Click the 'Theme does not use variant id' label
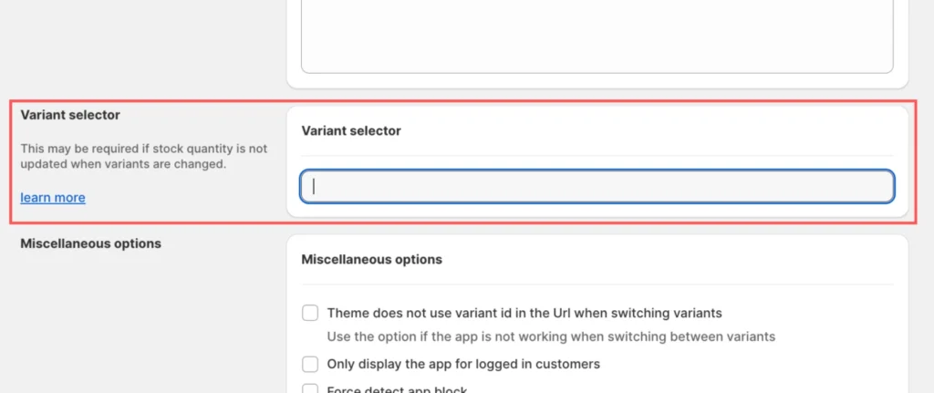934x393 pixels. tap(524, 313)
